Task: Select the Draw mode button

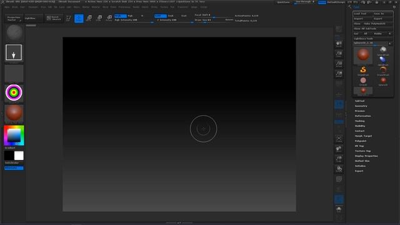Action: pos(79,18)
